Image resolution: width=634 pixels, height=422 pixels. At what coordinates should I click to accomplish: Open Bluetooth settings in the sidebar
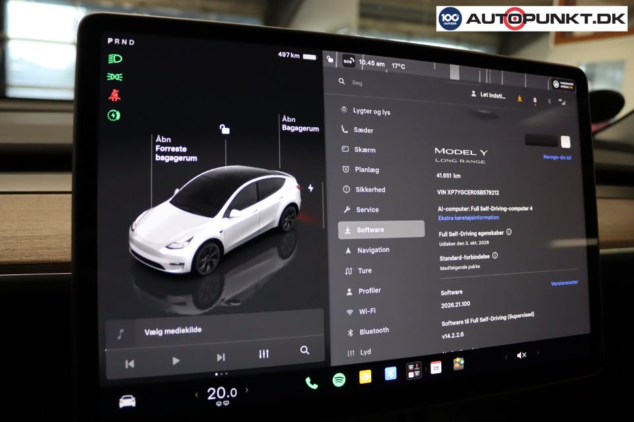click(369, 331)
